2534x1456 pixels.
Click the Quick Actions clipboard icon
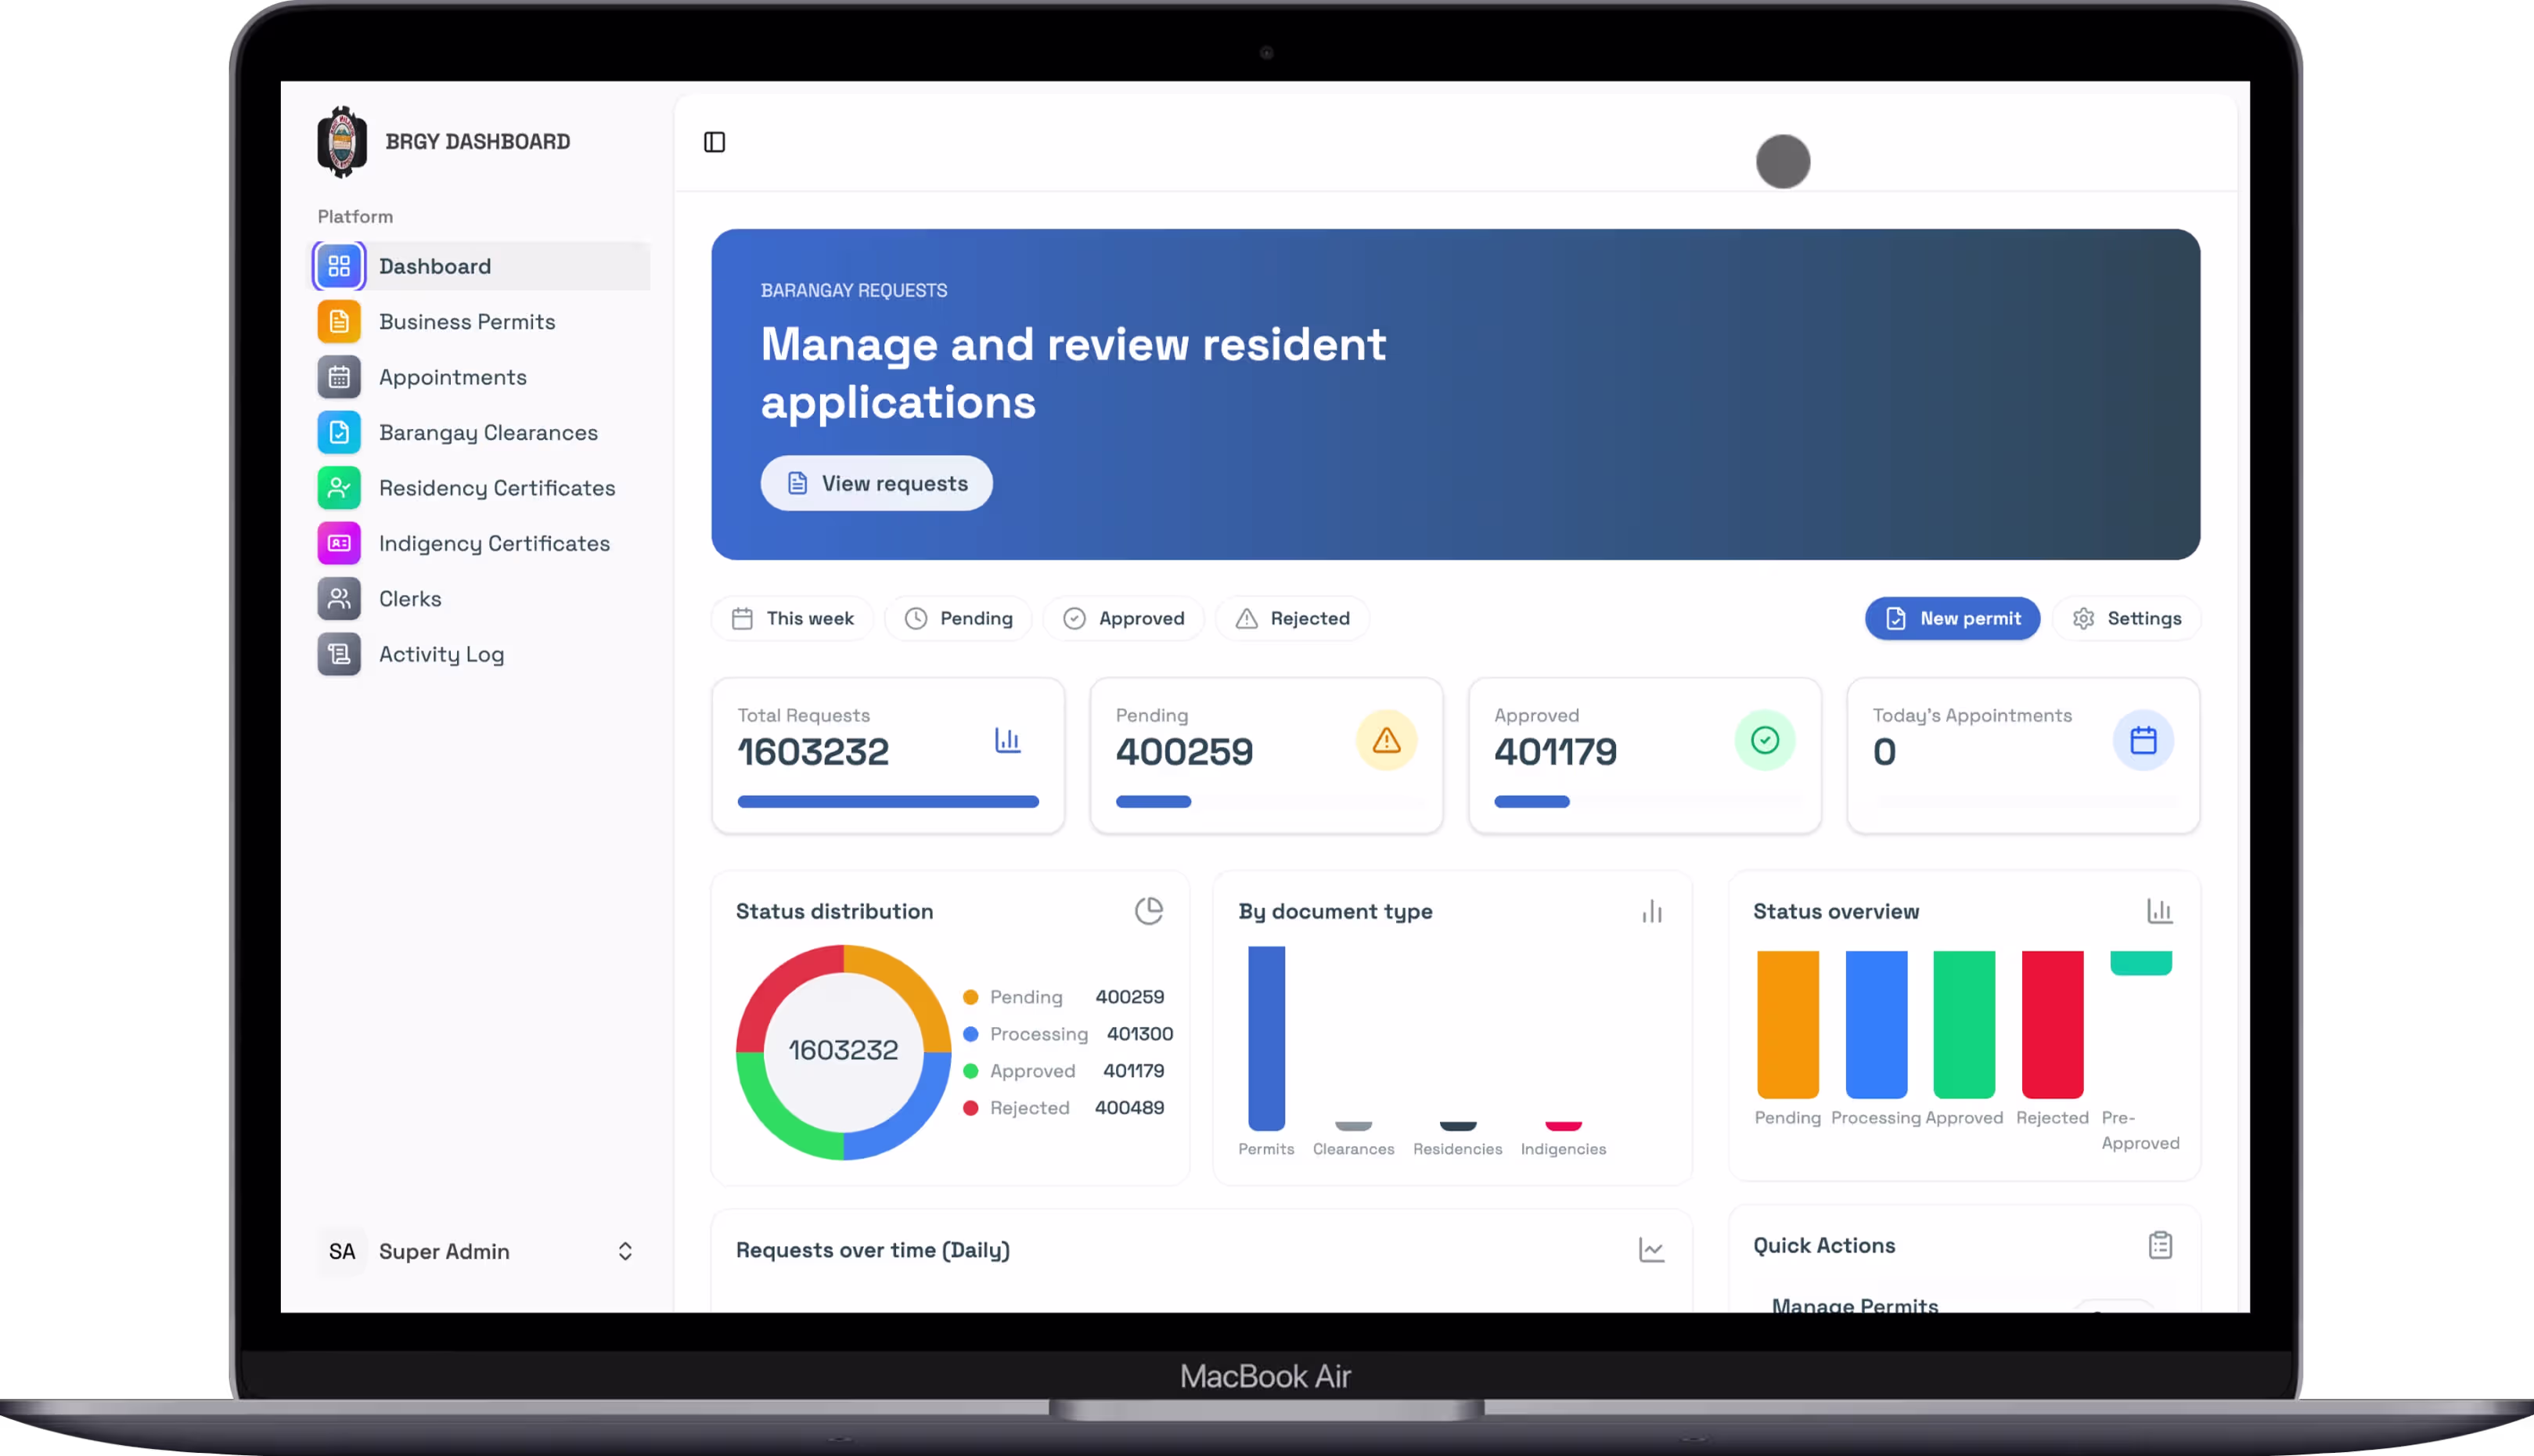[2160, 1245]
